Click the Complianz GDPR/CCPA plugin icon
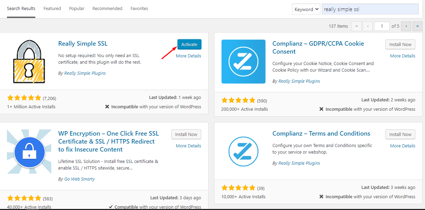This screenshot has width=425, height=210. tap(243, 62)
